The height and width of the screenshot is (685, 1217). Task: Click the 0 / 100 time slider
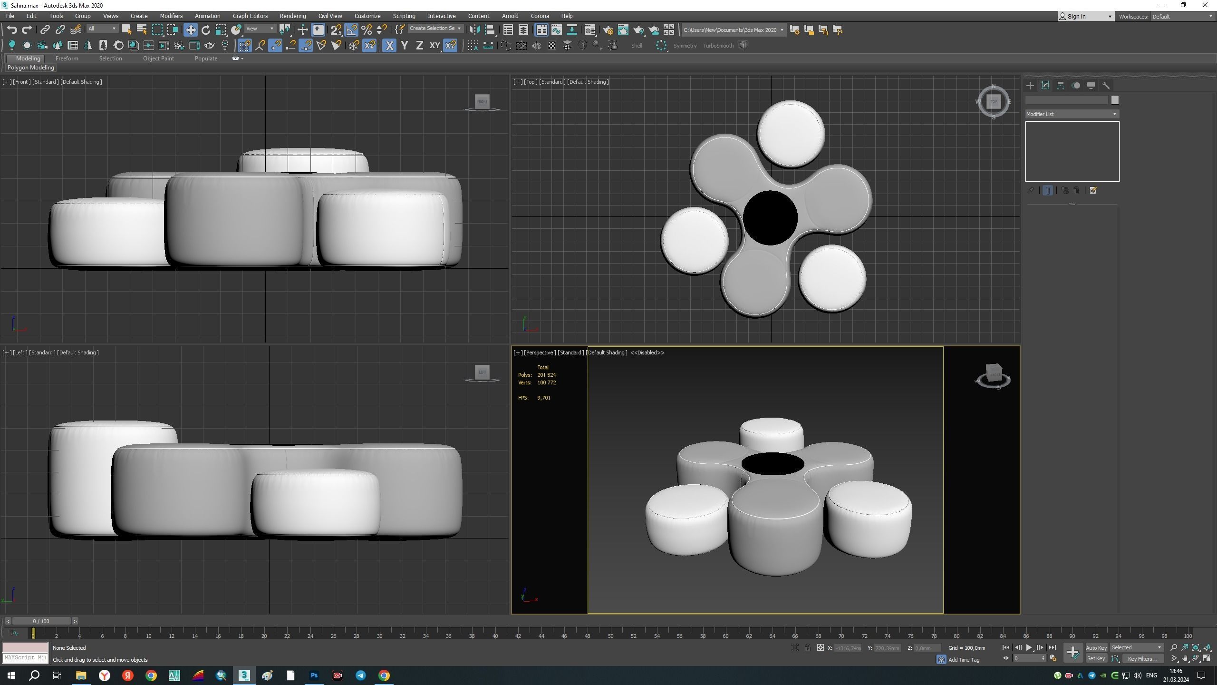[41, 621]
